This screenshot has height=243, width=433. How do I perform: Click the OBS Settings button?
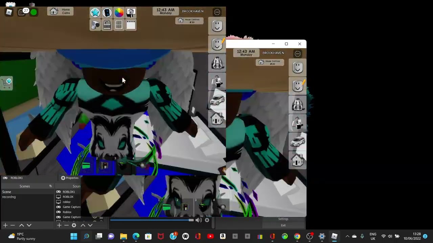[283, 219]
